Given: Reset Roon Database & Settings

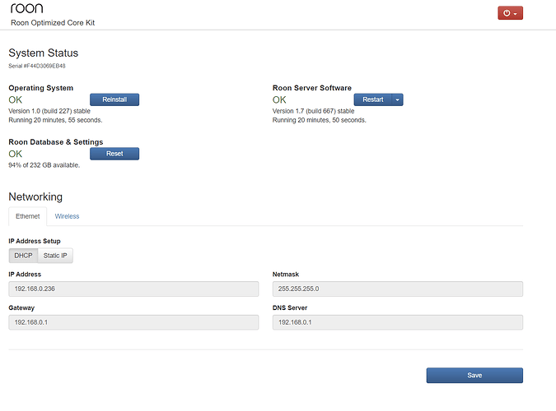Looking at the screenshot, I should click(114, 154).
